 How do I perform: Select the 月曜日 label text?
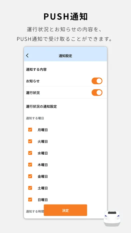(43, 130)
